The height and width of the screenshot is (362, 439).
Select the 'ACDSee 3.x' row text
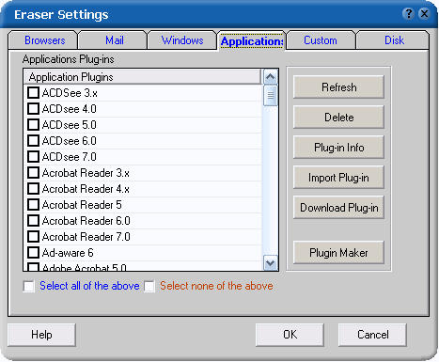[x=70, y=93]
